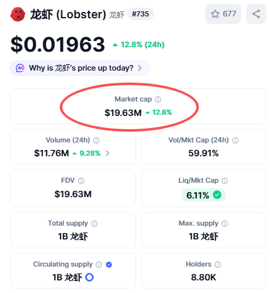Image resolution: width=270 pixels, height=293 pixels.
Task: Open the share icon button
Action: point(256,14)
